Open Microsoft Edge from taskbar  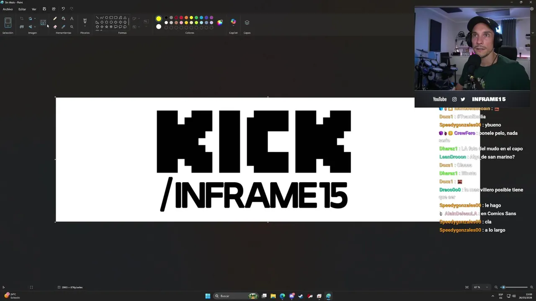coord(282,296)
